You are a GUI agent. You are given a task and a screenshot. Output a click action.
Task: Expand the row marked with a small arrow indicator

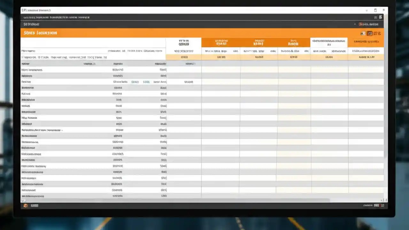[x=62, y=130]
